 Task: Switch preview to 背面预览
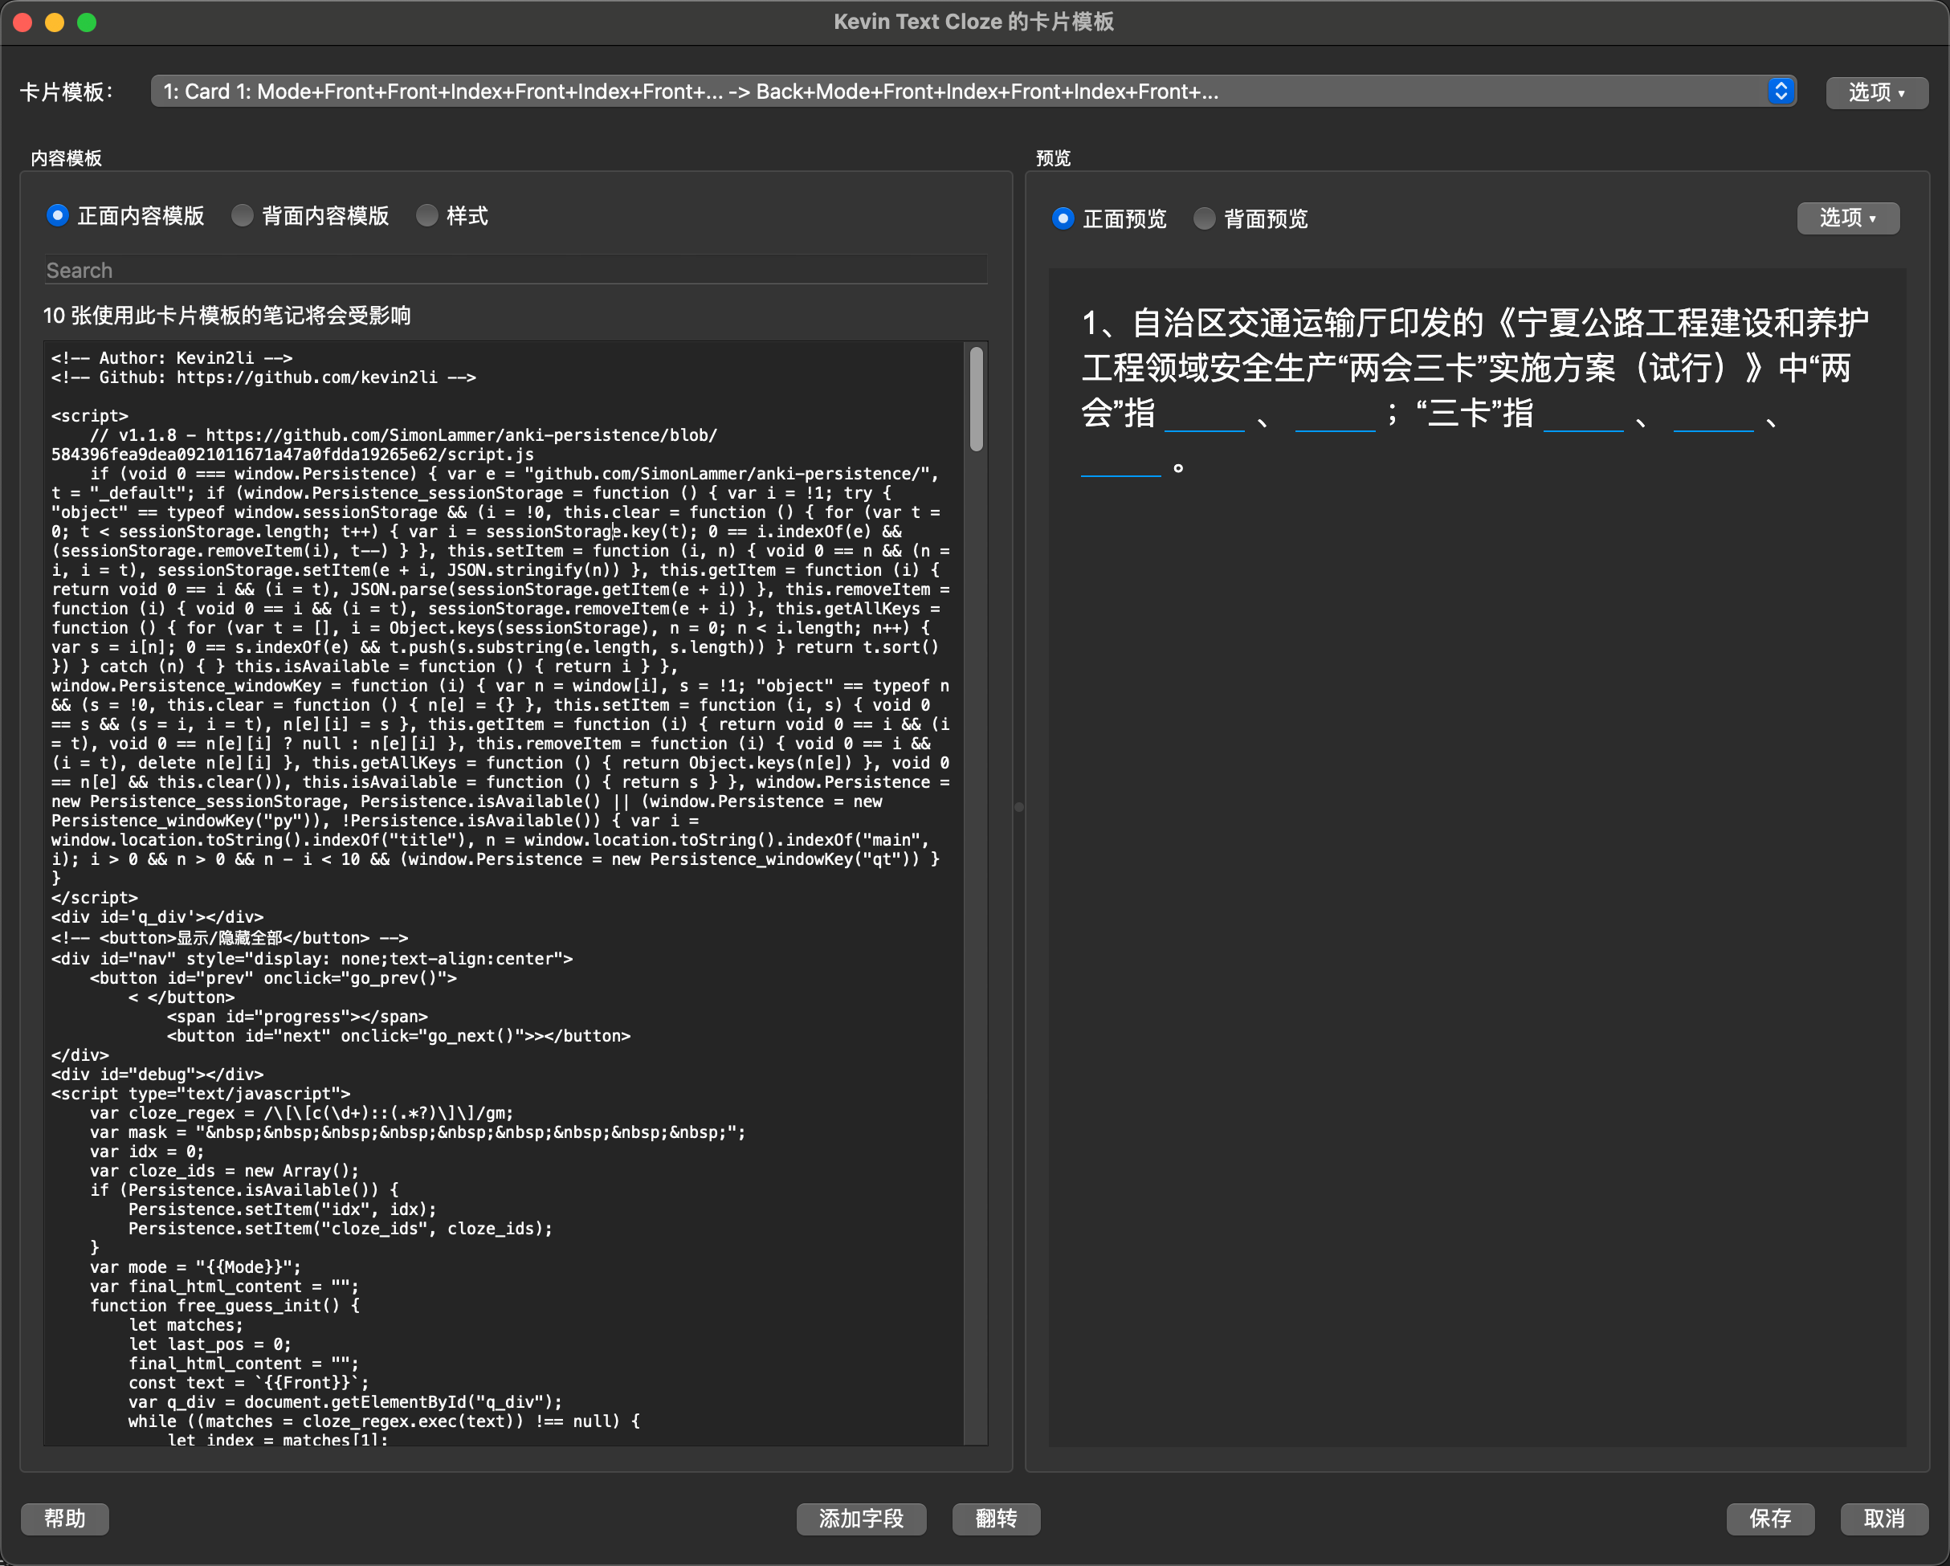coord(1204,218)
